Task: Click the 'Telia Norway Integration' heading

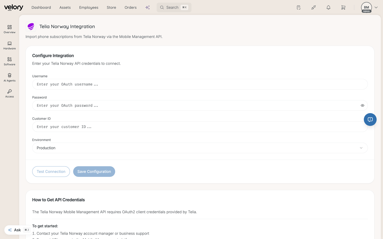Action: pos(67,27)
